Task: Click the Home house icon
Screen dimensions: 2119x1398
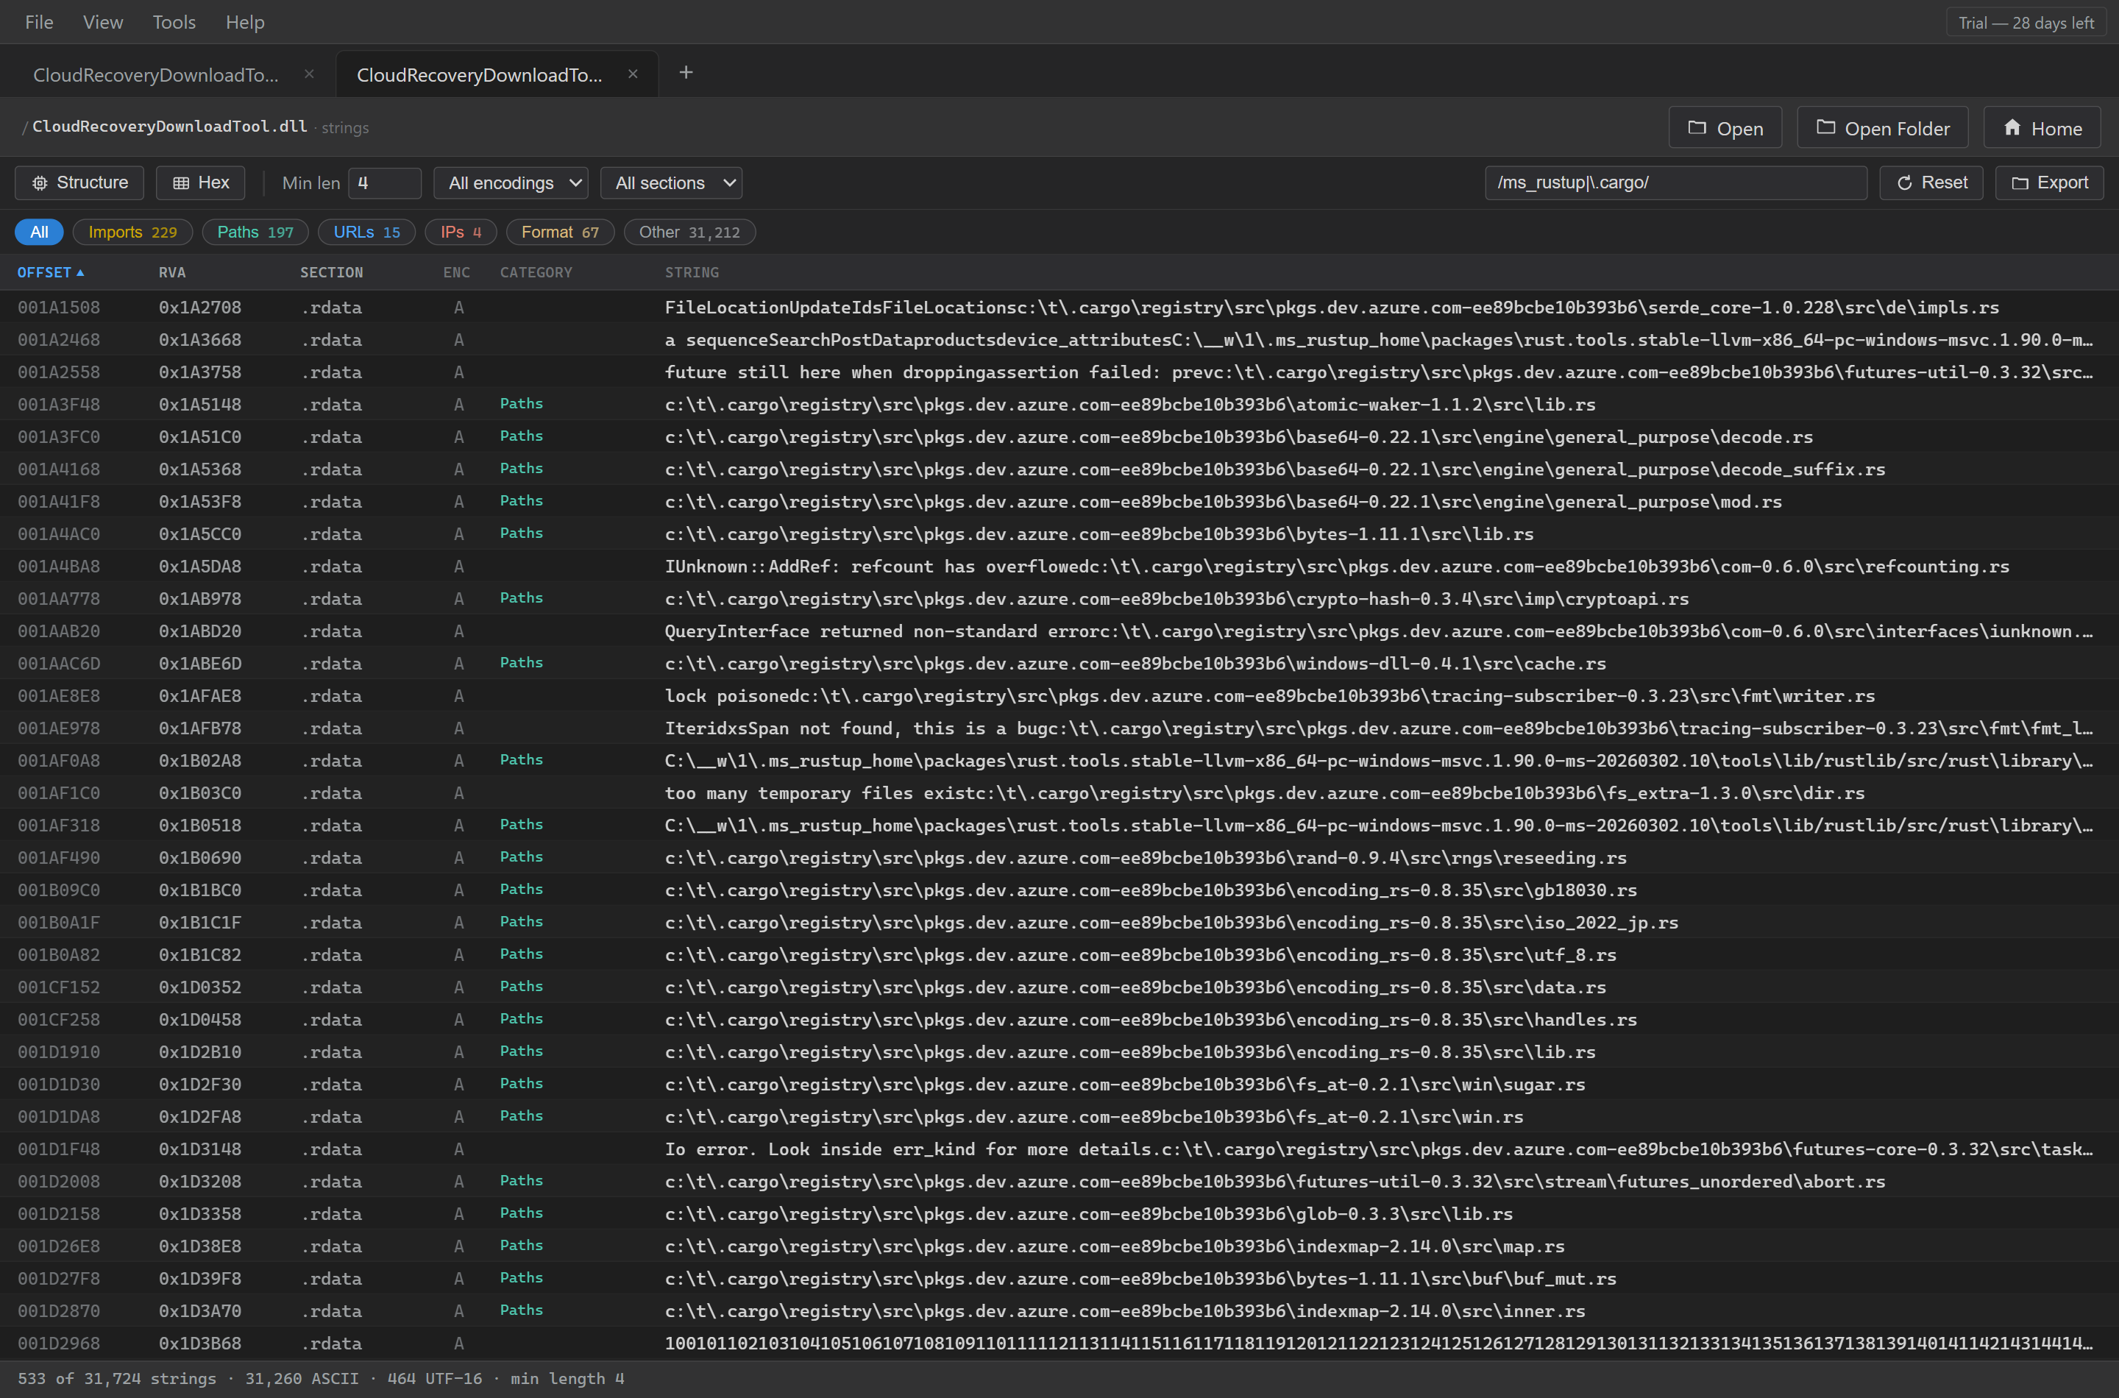Action: pyautogui.click(x=2012, y=128)
